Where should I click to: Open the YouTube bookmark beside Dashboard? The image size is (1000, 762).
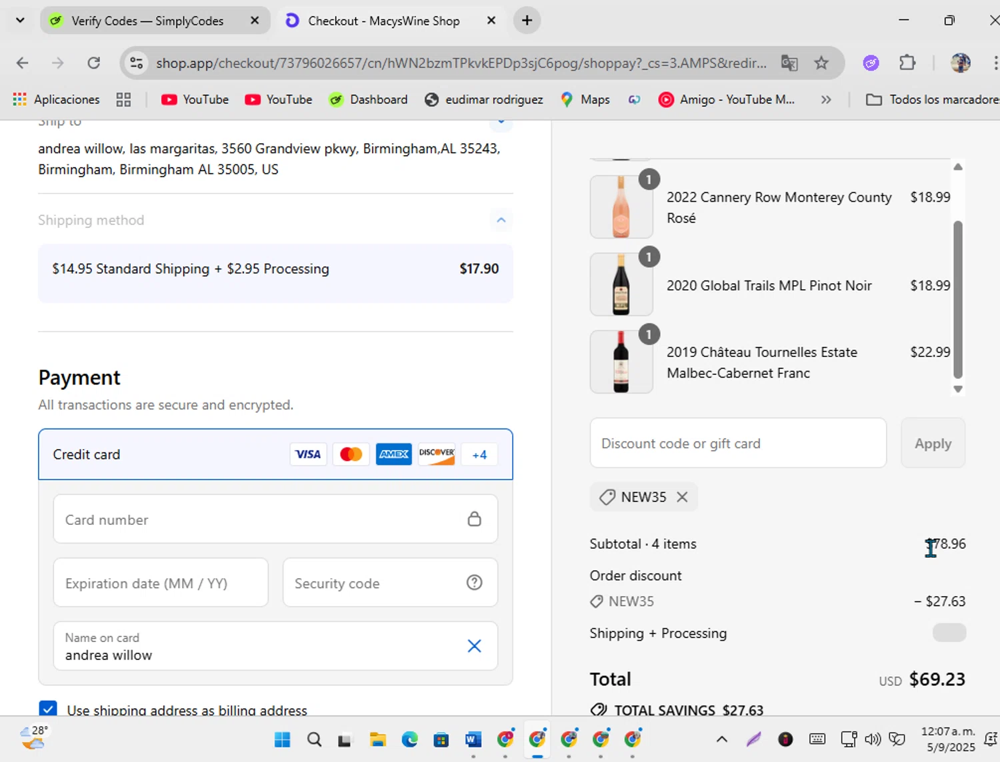(x=278, y=99)
